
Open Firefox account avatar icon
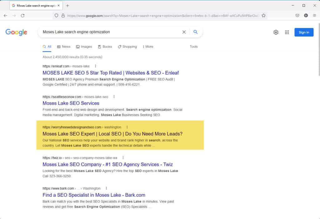(x=306, y=16)
